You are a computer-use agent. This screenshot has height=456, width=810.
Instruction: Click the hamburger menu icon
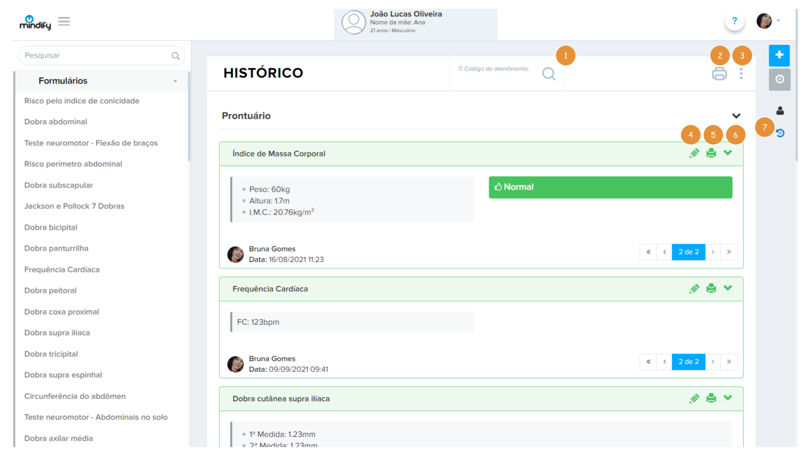[64, 21]
